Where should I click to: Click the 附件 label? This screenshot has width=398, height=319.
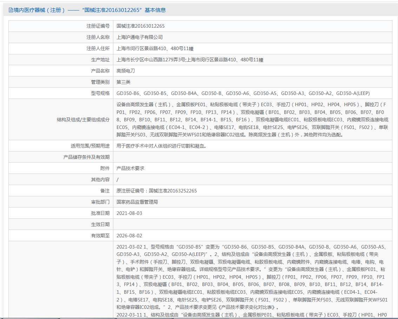pos(105,168)
